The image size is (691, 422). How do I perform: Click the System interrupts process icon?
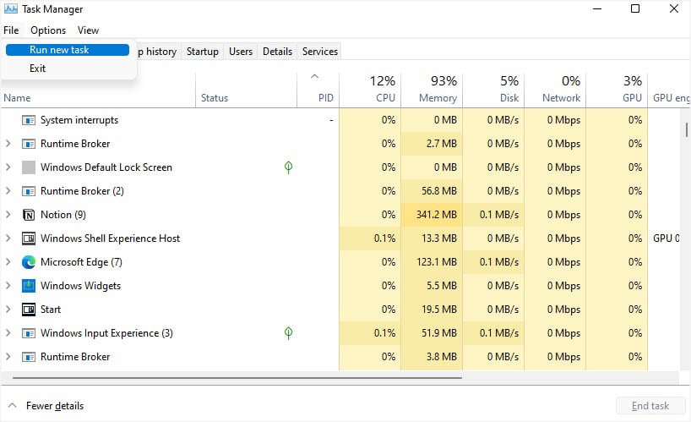[29, 120]
